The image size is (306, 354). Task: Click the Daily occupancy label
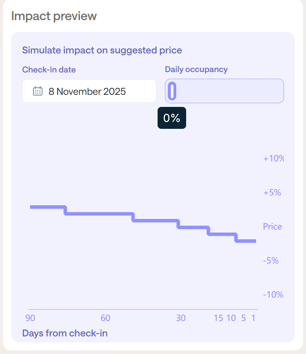click(x=196, y=70)
